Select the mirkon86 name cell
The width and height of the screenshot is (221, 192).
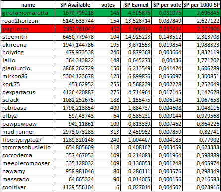point(28,76)
